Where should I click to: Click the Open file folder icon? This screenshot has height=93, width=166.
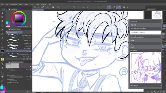click(53, 7)
